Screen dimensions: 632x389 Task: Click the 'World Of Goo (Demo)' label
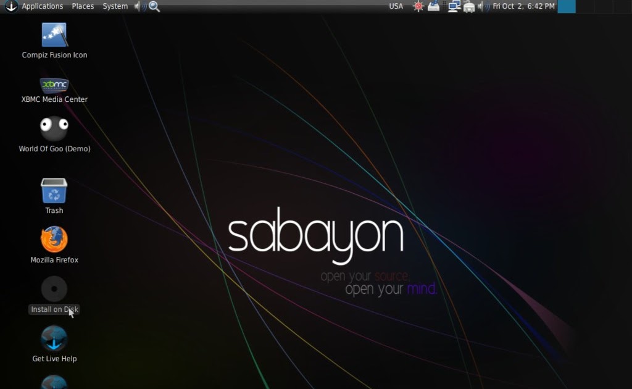[54, 149]
